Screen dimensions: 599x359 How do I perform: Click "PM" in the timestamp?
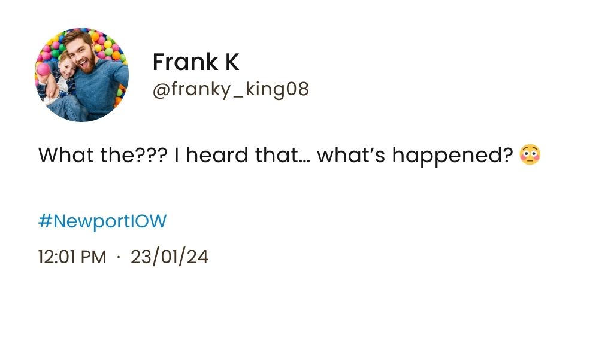coord(93,257)
